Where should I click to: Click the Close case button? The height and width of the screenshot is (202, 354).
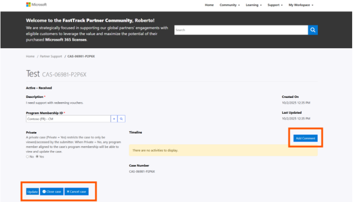click(x=52, y=192)
